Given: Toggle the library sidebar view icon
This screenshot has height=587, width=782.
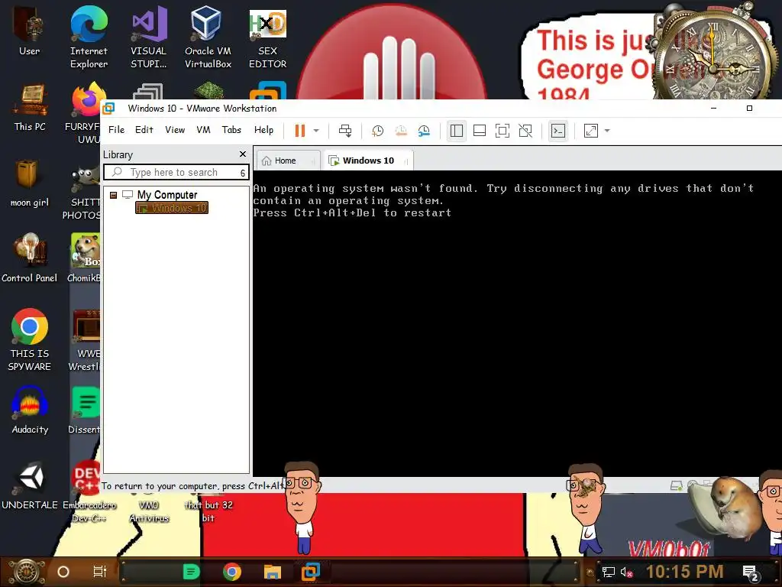Looking at the screenshot, I should (457, 131).
